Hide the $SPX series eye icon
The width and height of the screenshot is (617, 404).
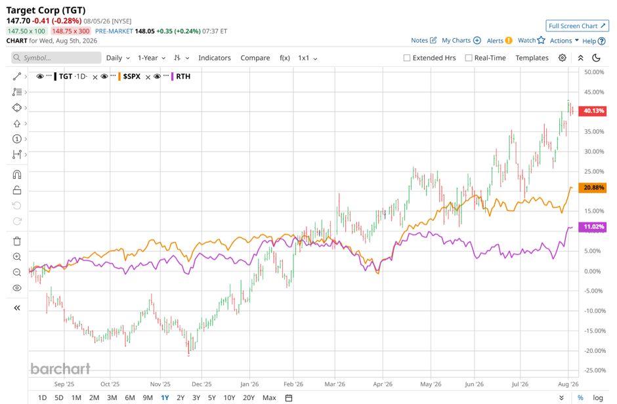coord(104,76)
